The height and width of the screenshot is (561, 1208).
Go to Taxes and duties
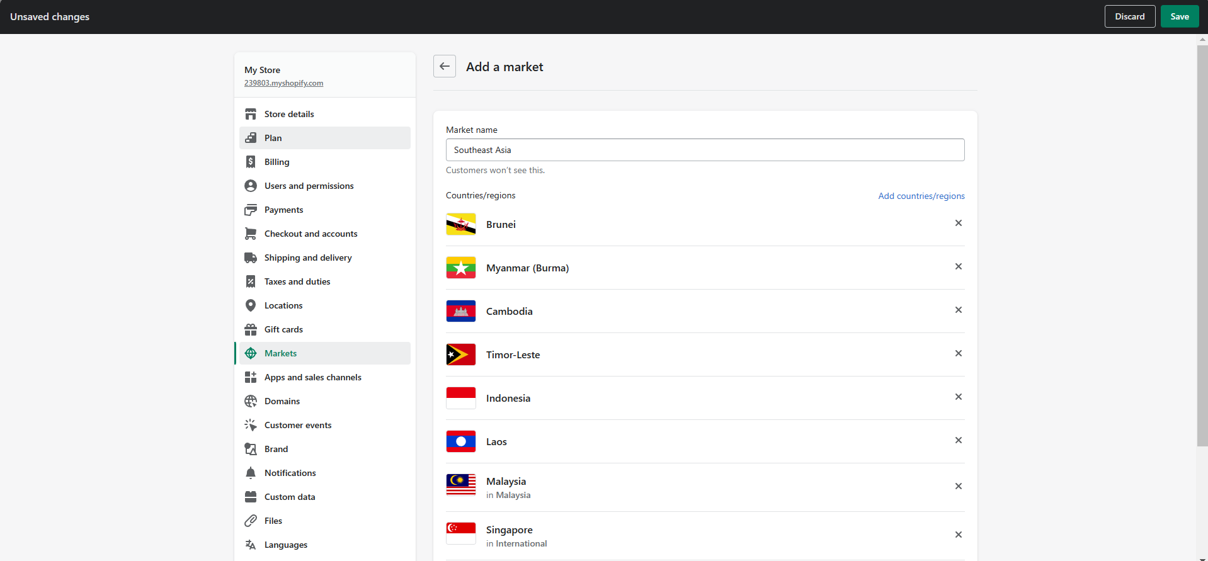click(325, 281)
